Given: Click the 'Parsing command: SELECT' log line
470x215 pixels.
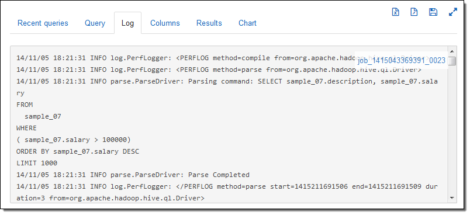Looking at the screenshot, I should (x=227, y=87).
